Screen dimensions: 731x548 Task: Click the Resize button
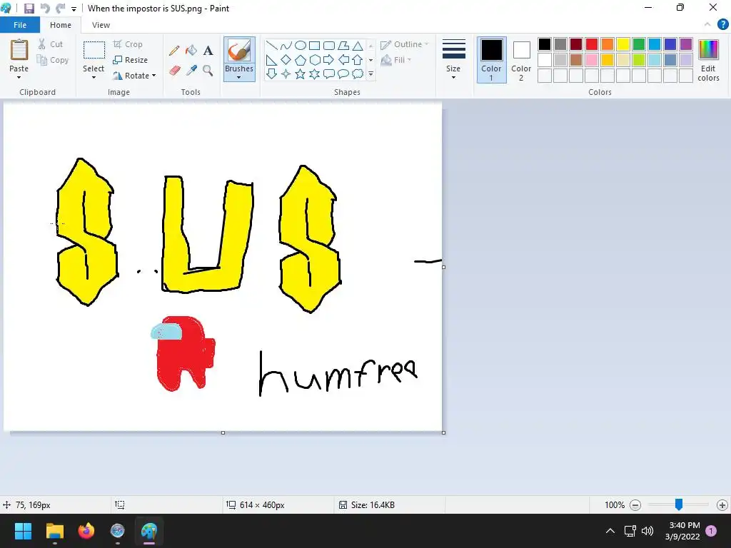point(131,60)
